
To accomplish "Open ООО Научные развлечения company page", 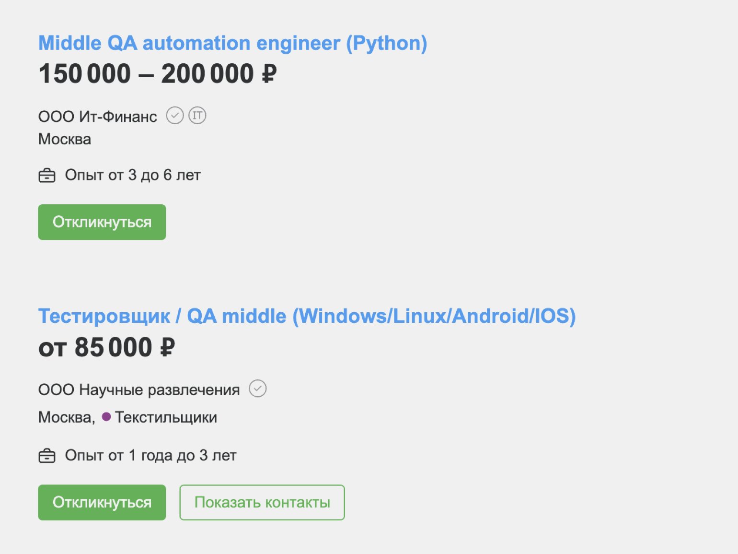I will point(139,389).
